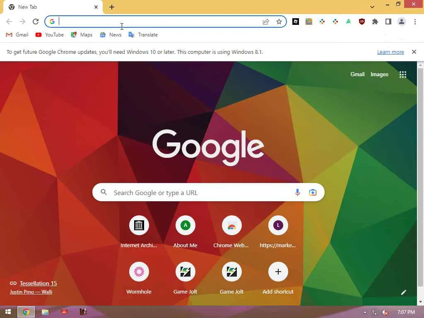Open the green A extension icon

(349, 22)
